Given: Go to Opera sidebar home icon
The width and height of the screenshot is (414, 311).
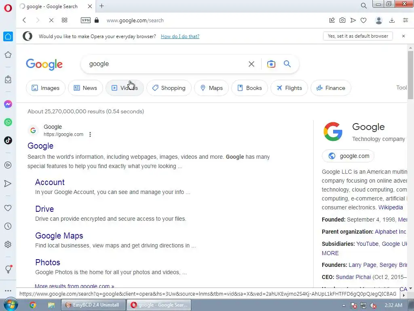Looking at the screenshot, I should tap(8, 36).
